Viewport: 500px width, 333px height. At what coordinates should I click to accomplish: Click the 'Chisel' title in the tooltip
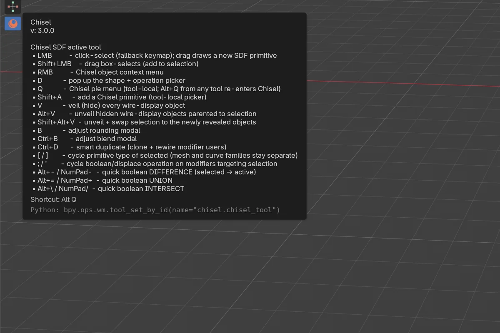coord(41,22)
